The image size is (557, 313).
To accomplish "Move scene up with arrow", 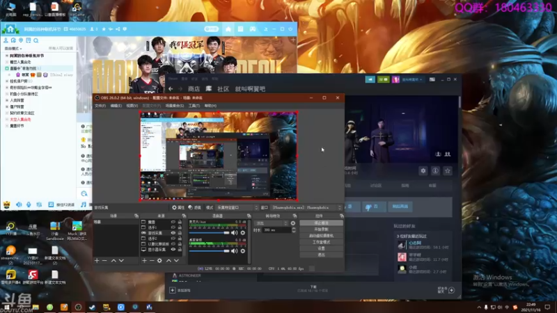I will [113, 260].
